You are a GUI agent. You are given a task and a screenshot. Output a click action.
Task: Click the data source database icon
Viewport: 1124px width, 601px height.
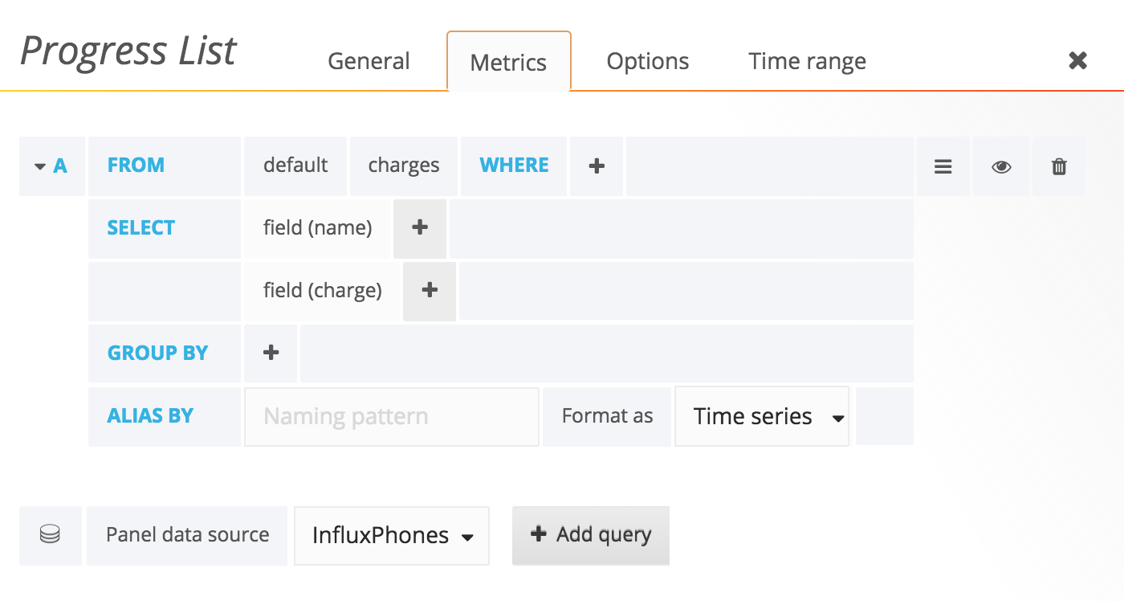[x=50, y=535]
